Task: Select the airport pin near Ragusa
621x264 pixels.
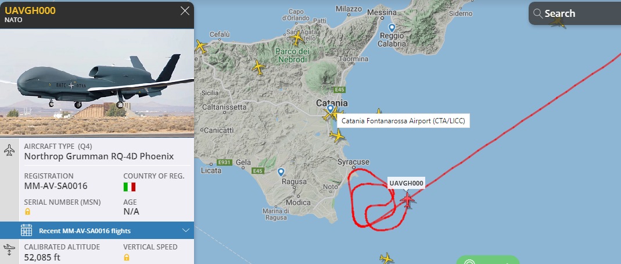Action: coord(281,172)
